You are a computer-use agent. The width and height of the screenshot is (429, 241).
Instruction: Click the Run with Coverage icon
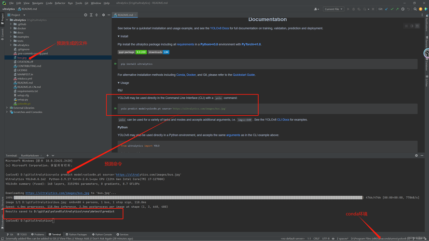pyautogui.click(x=359, y=9)
